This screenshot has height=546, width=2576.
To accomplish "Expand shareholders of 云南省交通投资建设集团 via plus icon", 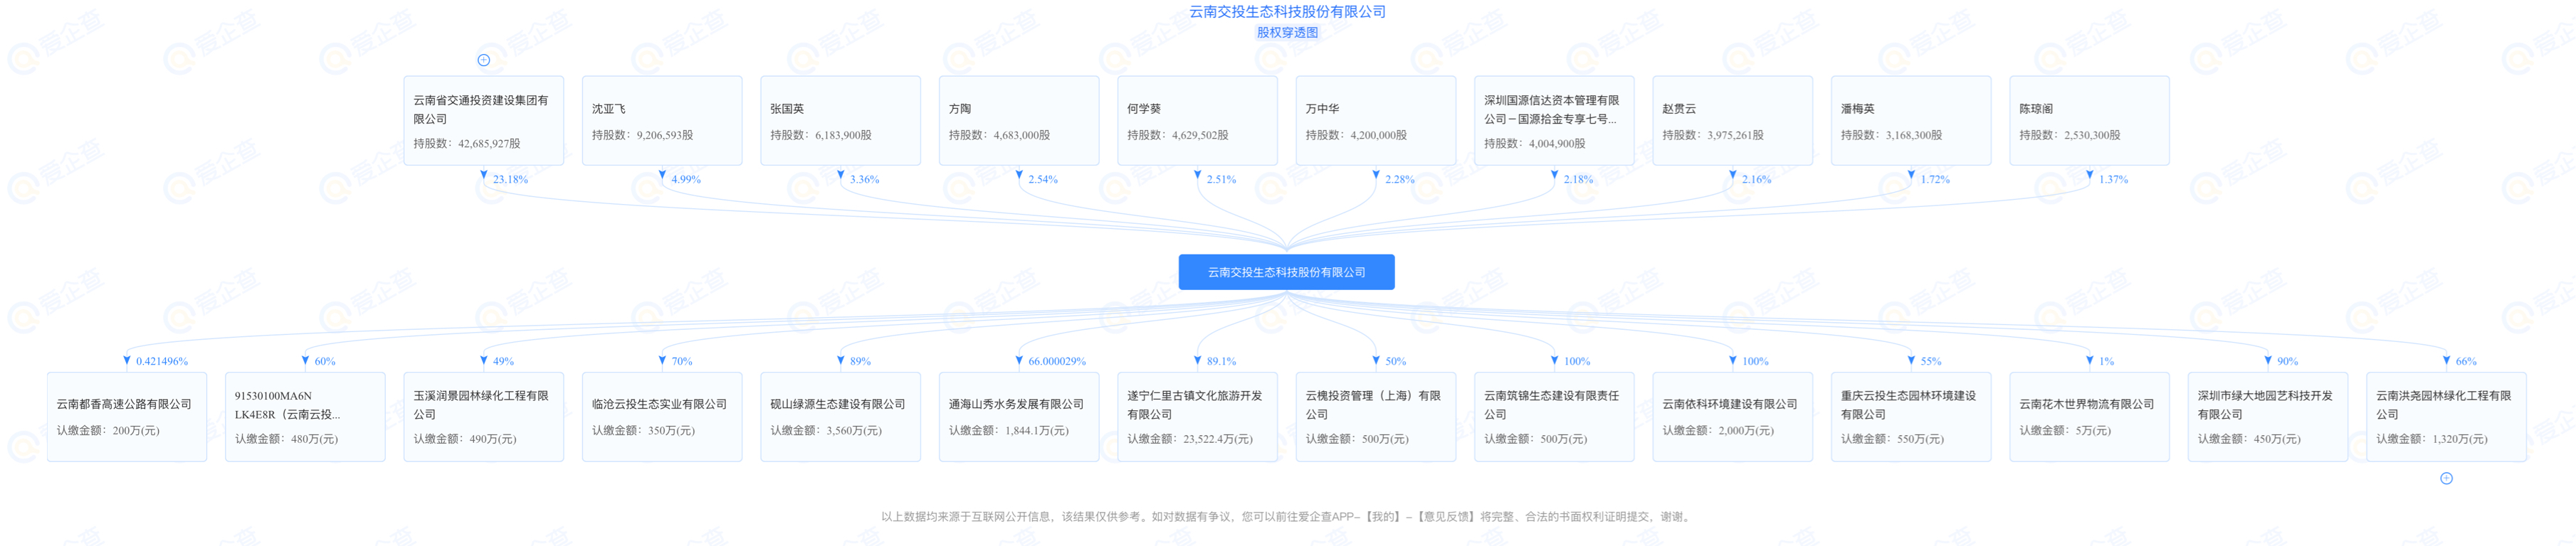I will 484,60.
